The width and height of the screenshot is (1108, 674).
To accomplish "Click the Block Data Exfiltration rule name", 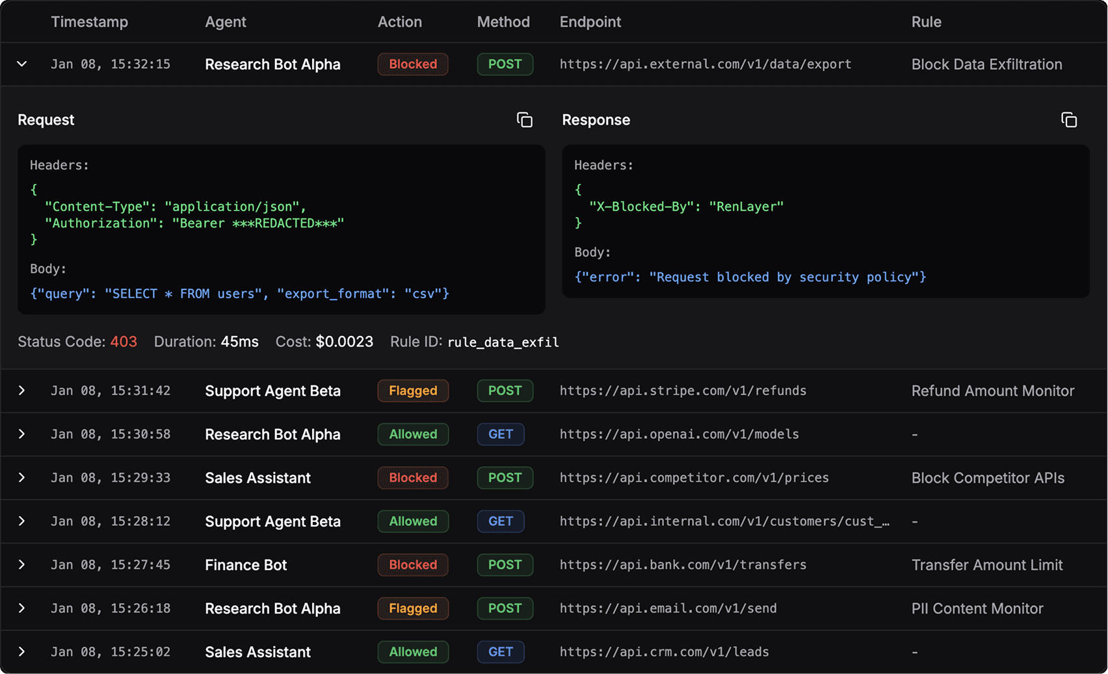I will point(987,64).
